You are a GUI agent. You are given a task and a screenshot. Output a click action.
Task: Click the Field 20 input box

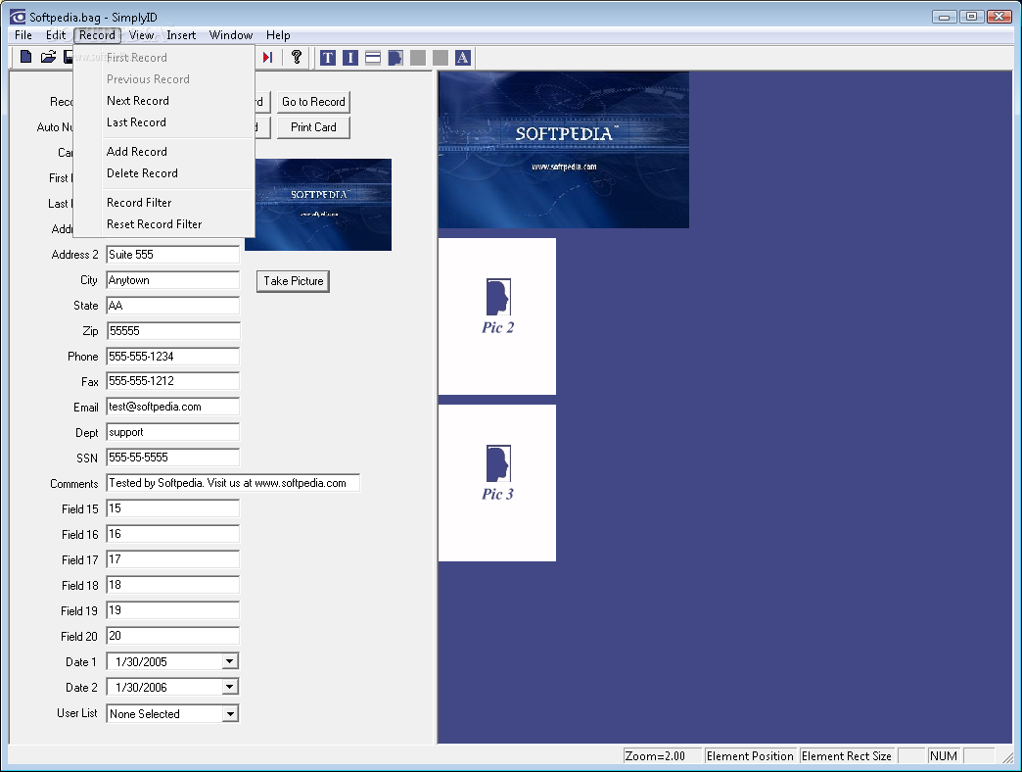(172, 636)
